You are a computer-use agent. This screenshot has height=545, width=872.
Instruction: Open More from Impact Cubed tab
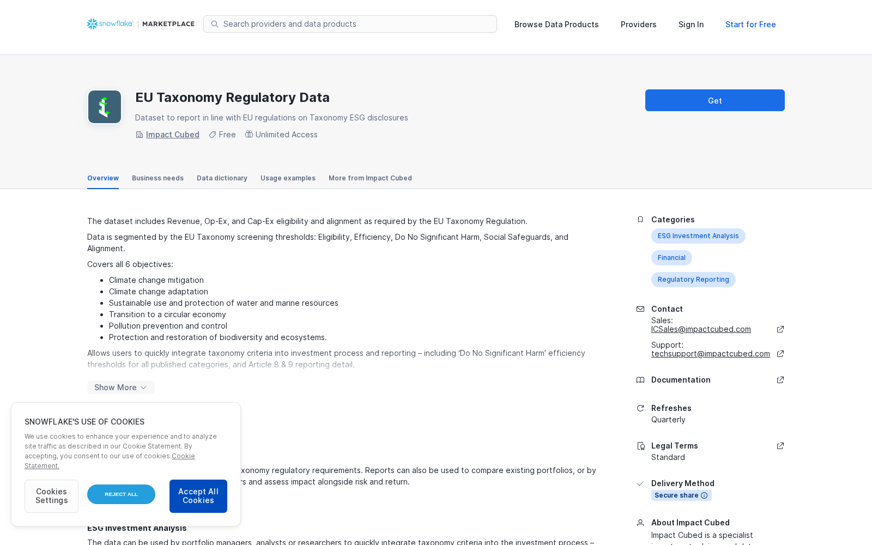[x=370, y=178]
